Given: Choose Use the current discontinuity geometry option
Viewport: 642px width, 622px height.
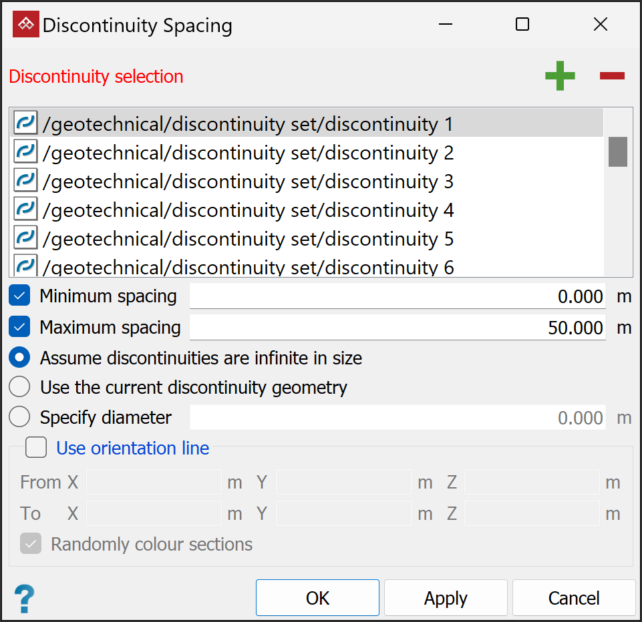Looking at the screenshot, I should 20,387.
